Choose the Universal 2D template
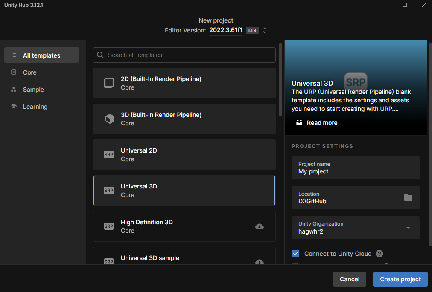 pyautogui.click(x=184, y=155)
